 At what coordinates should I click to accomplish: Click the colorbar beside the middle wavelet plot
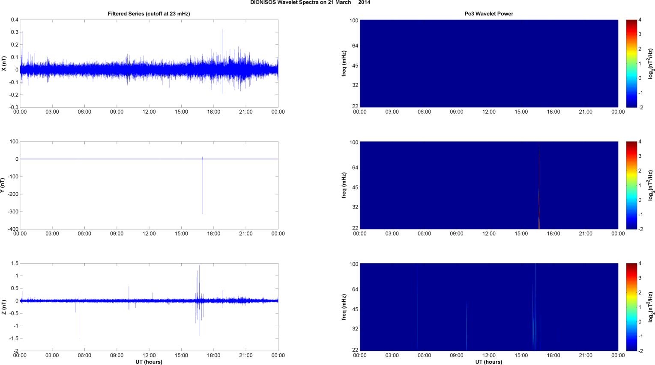[632, 185]
